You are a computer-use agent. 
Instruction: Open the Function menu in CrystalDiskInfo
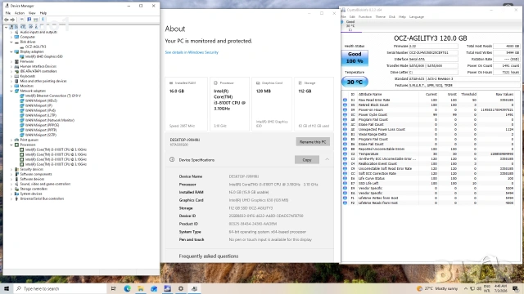click(x=365, y=16)
